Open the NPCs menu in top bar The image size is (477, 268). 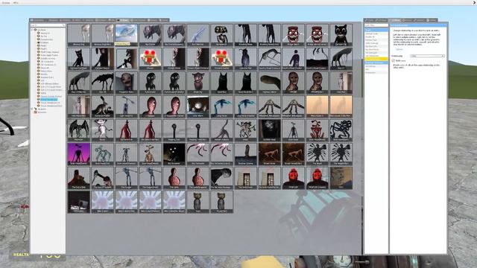(x=16, y=2)
